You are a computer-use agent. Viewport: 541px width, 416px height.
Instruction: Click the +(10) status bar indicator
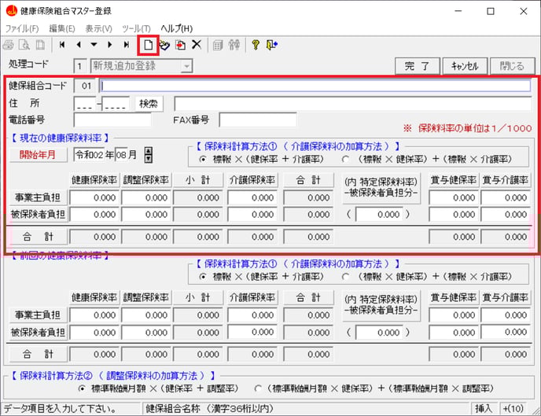(513, 409)
